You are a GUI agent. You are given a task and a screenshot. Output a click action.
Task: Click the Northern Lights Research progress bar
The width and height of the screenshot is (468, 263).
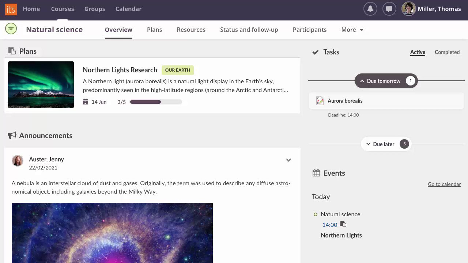pos(156,102)
